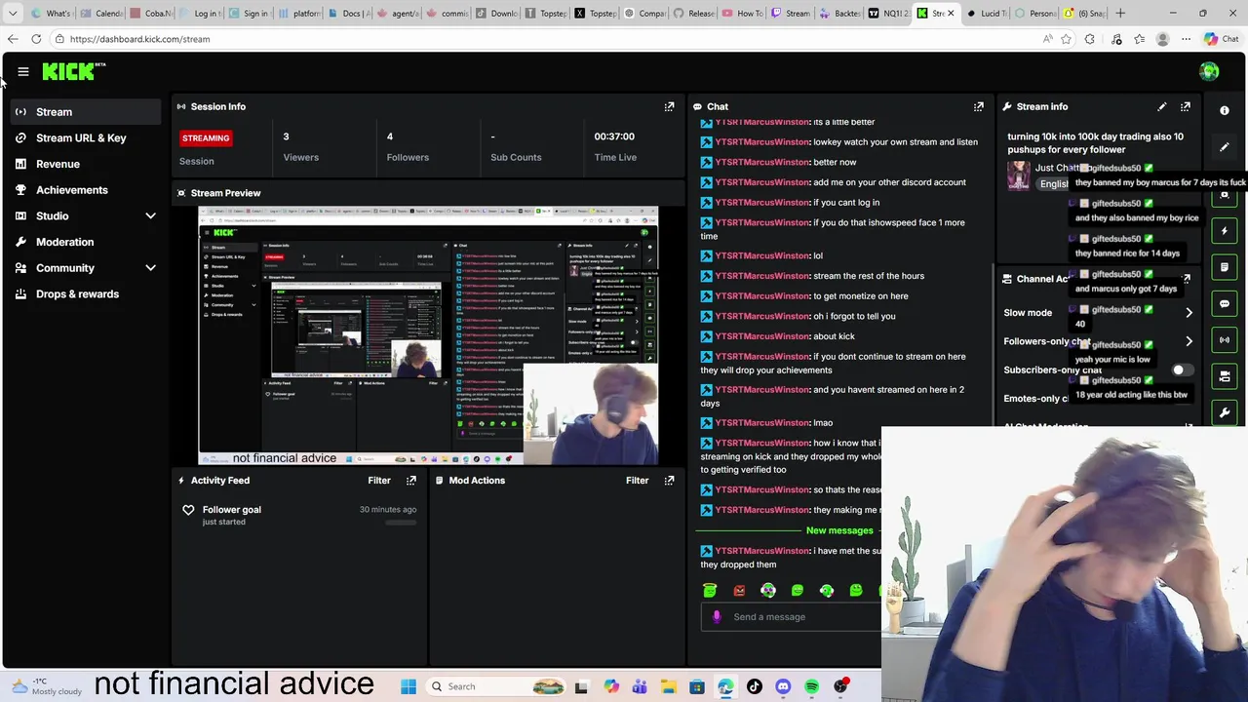Go back with browser back arrow
1248x702 pixels.
click(x=12, y=39)
